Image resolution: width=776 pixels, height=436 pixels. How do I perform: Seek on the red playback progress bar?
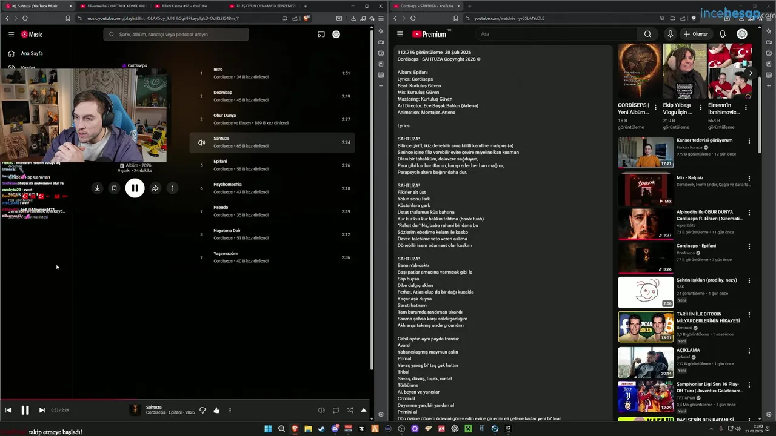[186, 400]
